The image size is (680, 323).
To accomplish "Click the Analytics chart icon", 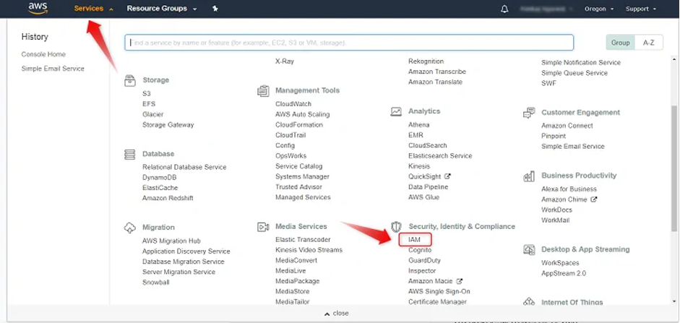I will click(396, 111).
